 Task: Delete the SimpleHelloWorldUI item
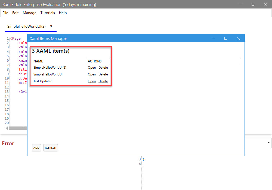pos(103,74)
